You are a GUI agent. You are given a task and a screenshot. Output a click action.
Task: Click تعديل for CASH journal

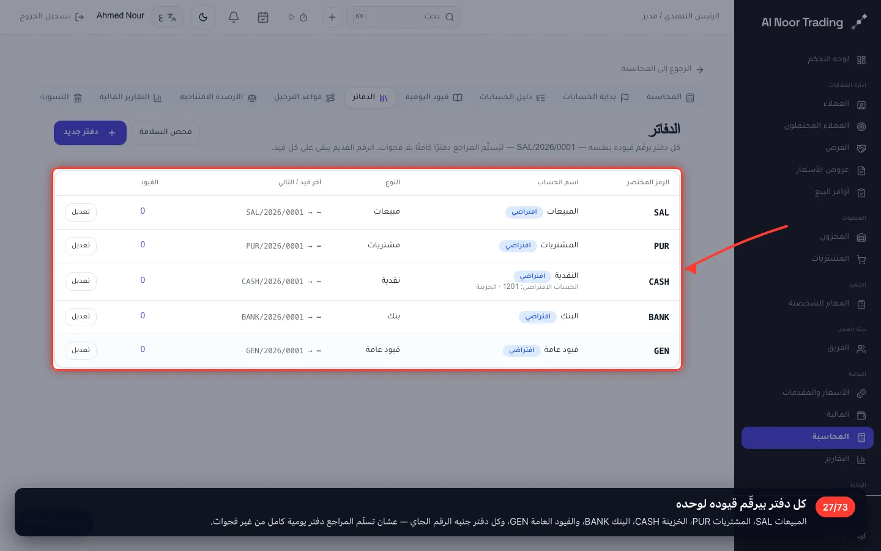click(x=81, y=281)
